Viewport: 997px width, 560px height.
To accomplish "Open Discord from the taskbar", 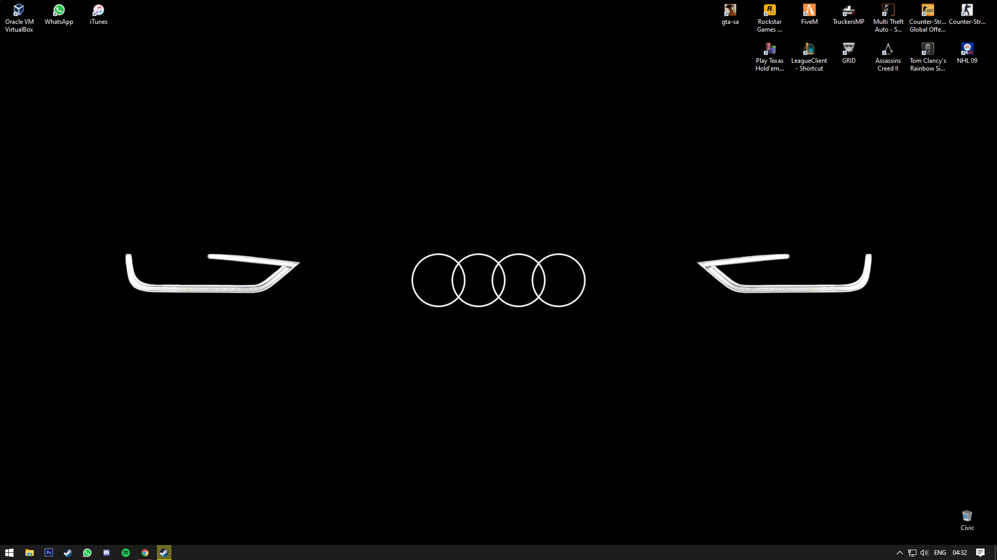I will 106,553.
